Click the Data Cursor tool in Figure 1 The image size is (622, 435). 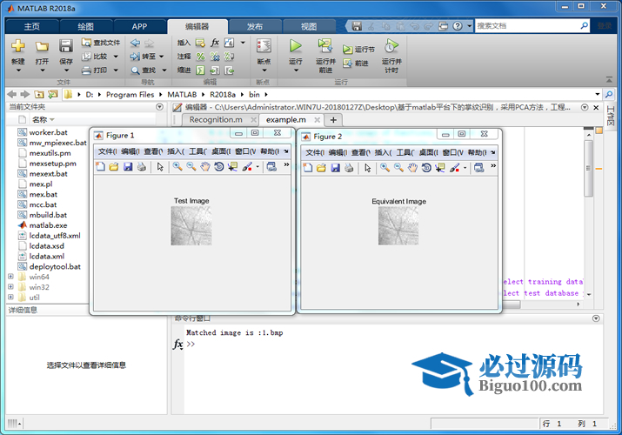[232, 166]
